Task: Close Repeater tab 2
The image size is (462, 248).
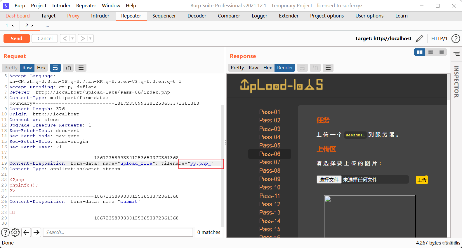Action: point(32,26)
